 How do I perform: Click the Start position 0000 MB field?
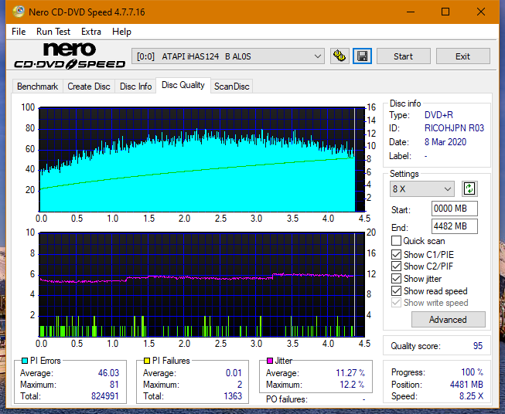(455, 209)
